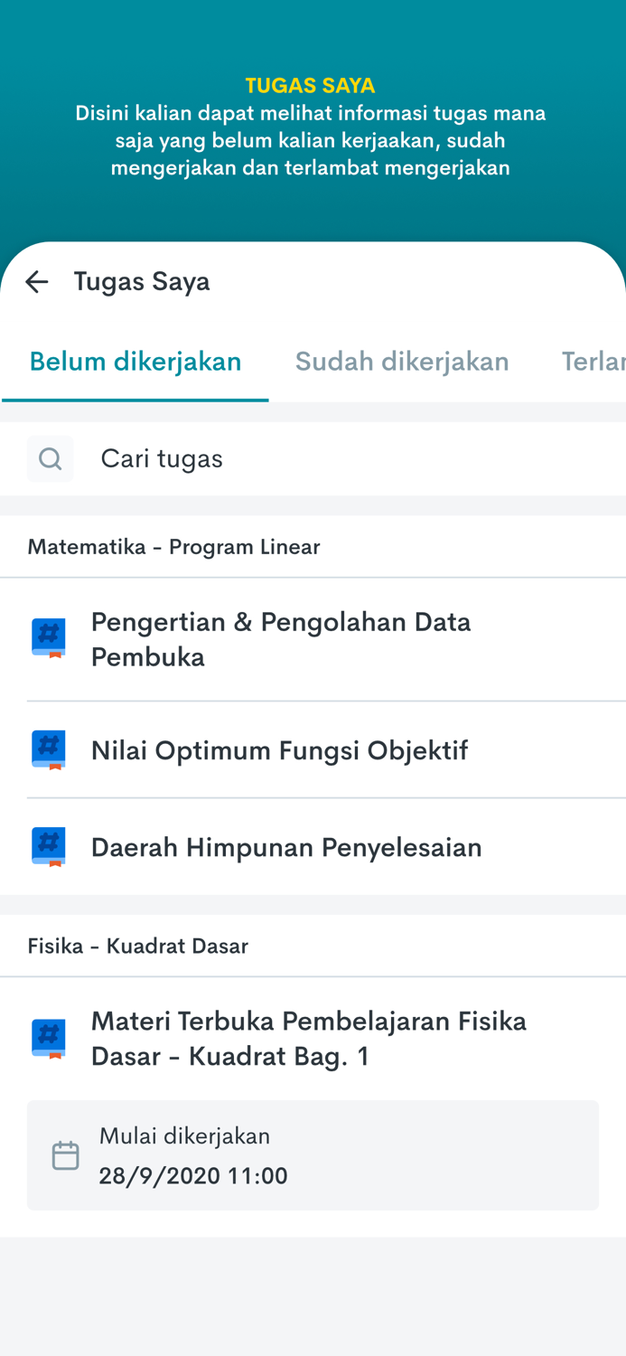This screenshot has width=626, height=1356.
Task: Click the date text 28/9/2020 11:00
Action: point(193,1175)
